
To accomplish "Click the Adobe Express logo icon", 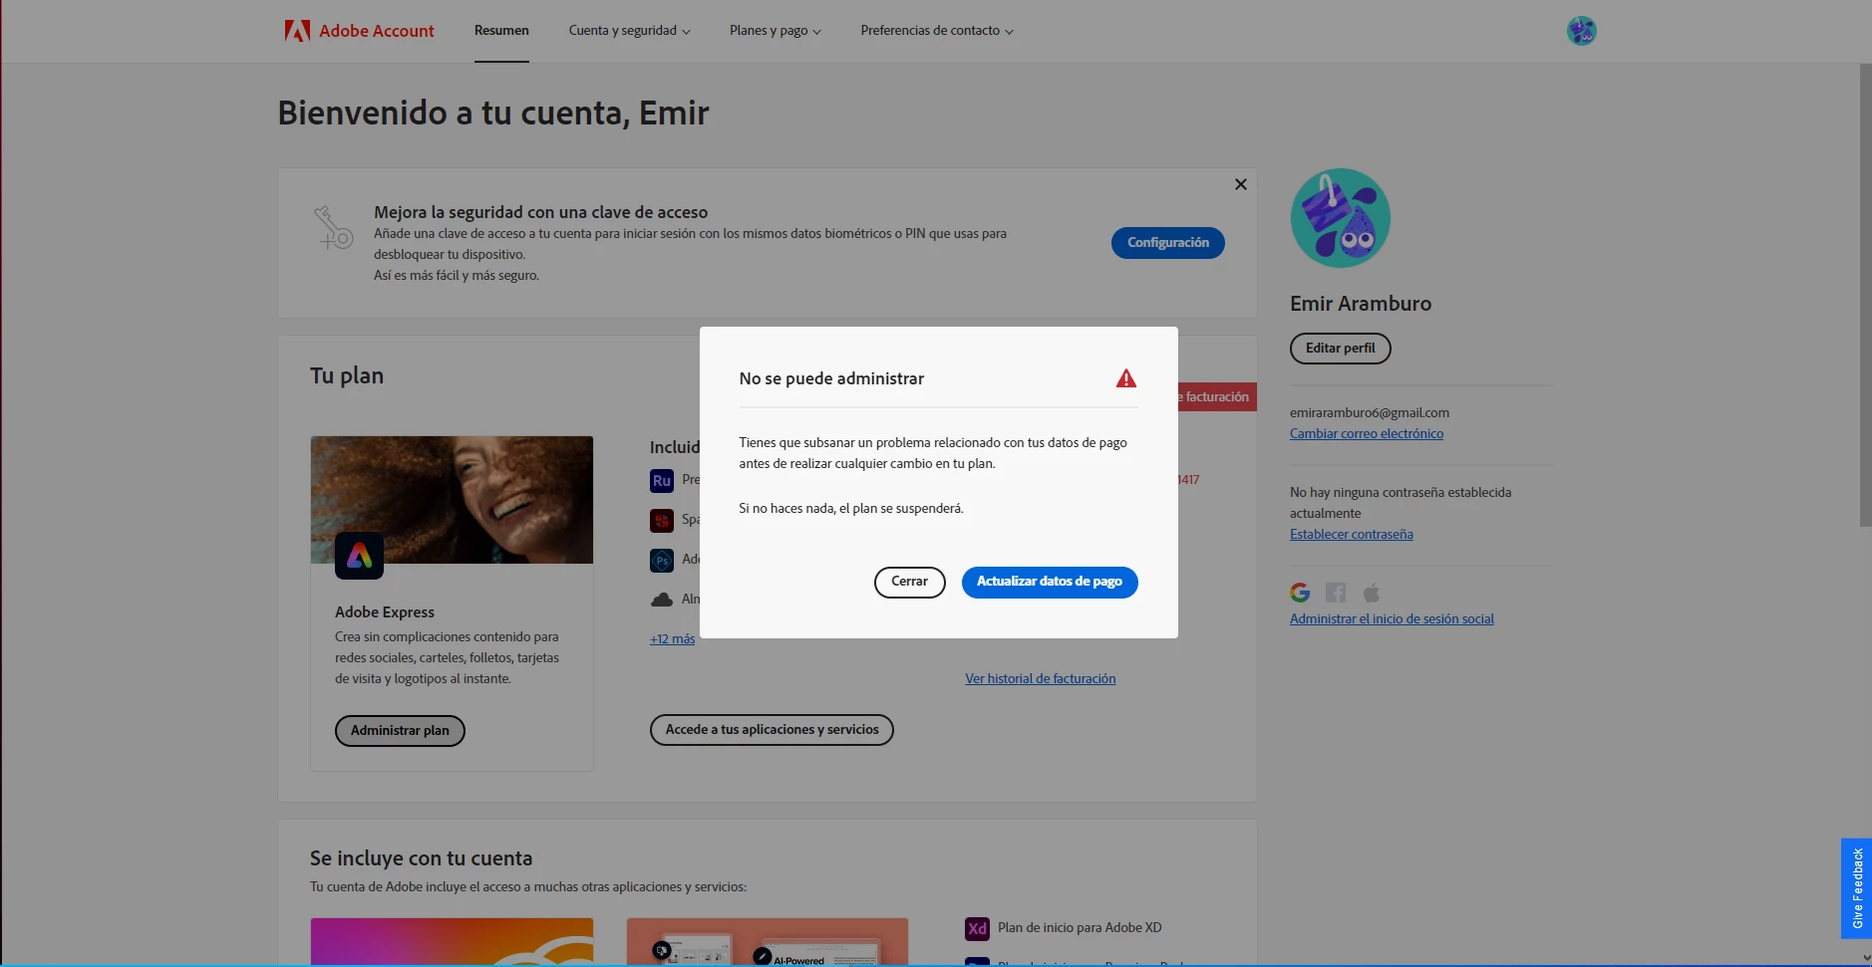I will (x=359, y=556).
